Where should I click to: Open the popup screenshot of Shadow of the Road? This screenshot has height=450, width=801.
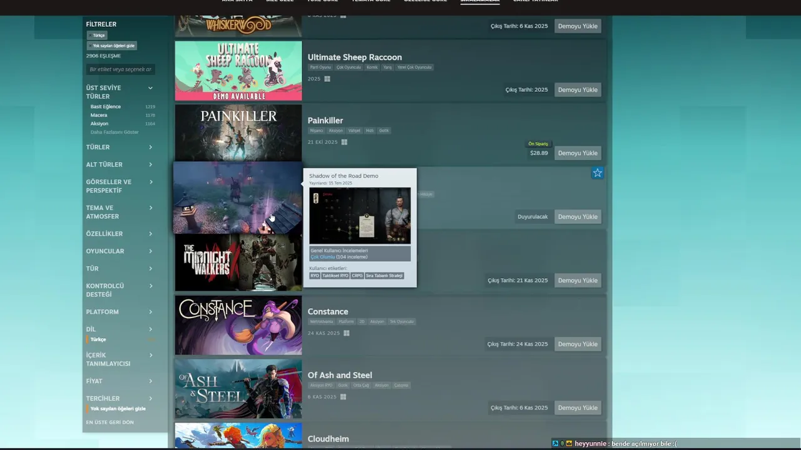point(360,216)
